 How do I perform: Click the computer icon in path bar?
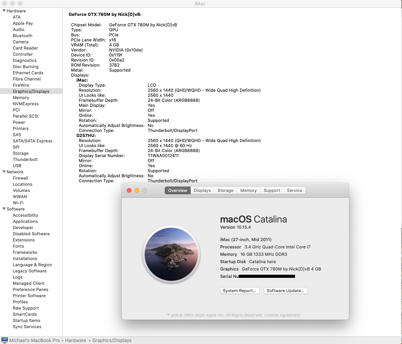click(x=4, y=341)
